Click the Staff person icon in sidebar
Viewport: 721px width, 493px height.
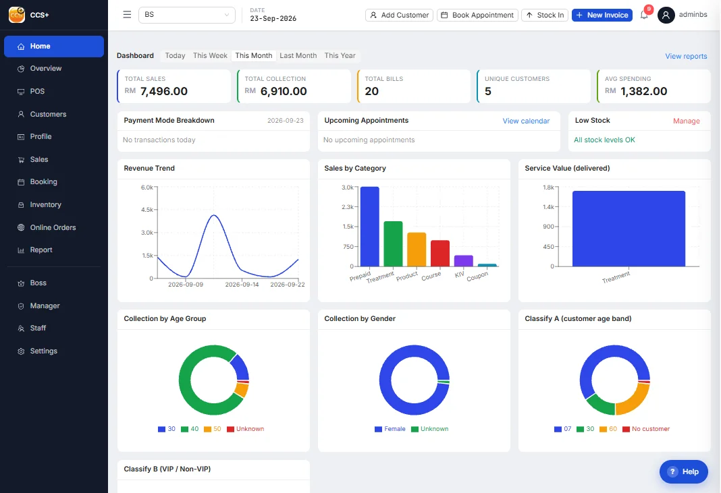click(x=21, y=328)
